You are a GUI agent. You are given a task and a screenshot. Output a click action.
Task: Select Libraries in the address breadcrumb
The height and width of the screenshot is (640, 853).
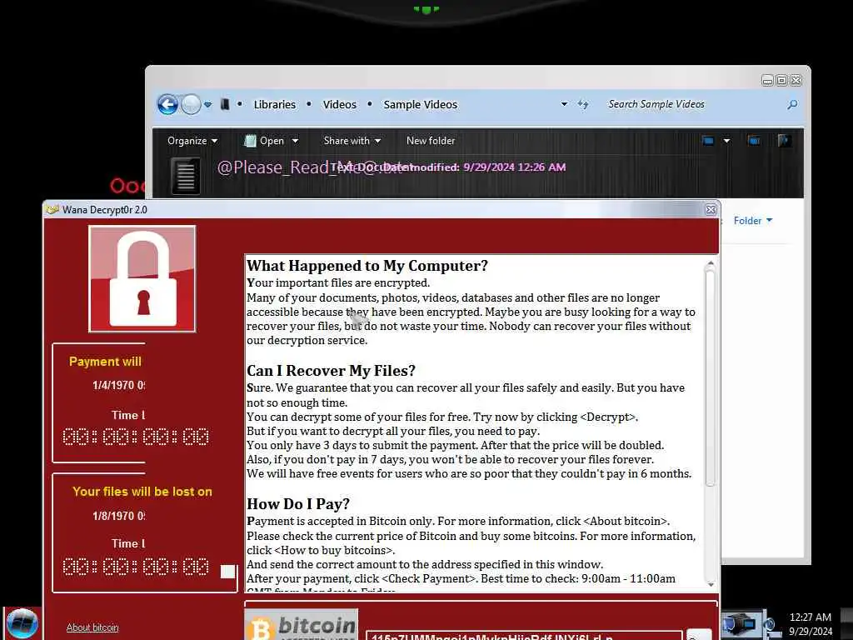point(275,104)
